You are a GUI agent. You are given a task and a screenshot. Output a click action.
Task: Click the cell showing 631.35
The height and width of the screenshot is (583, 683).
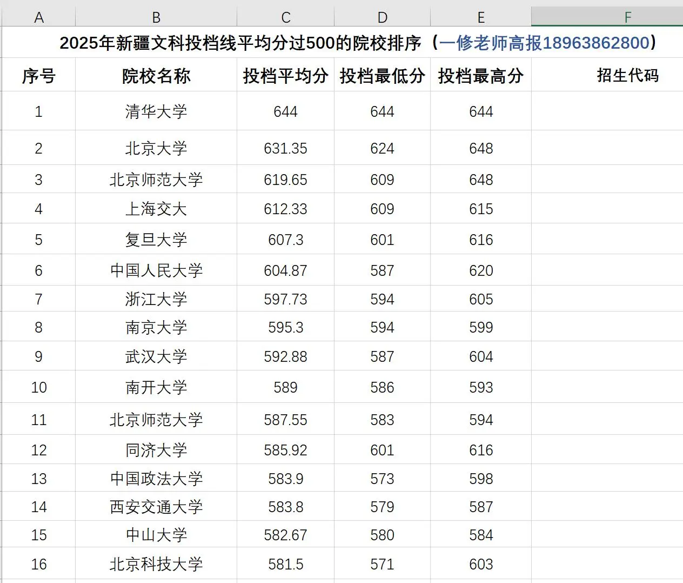pyautogui.click(x=285, y=148)
